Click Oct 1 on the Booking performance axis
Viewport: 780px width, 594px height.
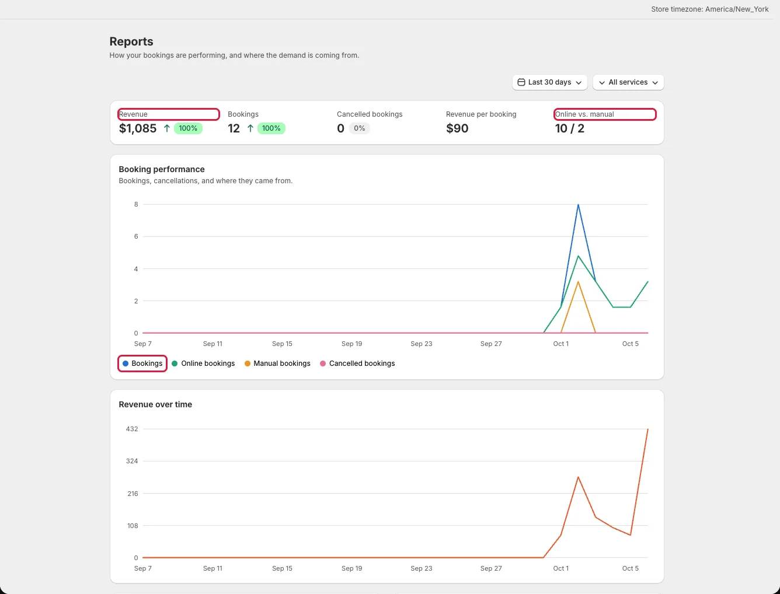pos(561,344)
